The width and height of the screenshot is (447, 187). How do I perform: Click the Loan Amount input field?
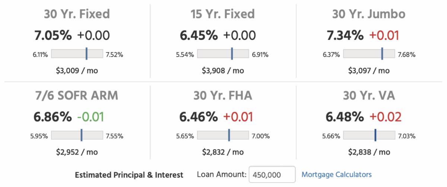click(272, 175)
